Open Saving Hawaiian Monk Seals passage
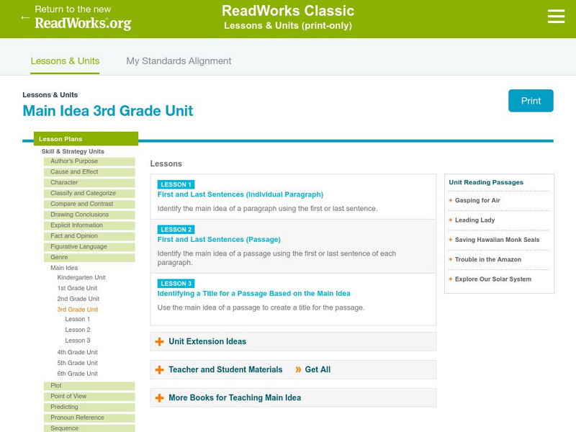The width and height of the screenshot is (576, 432). pos(498,240)
